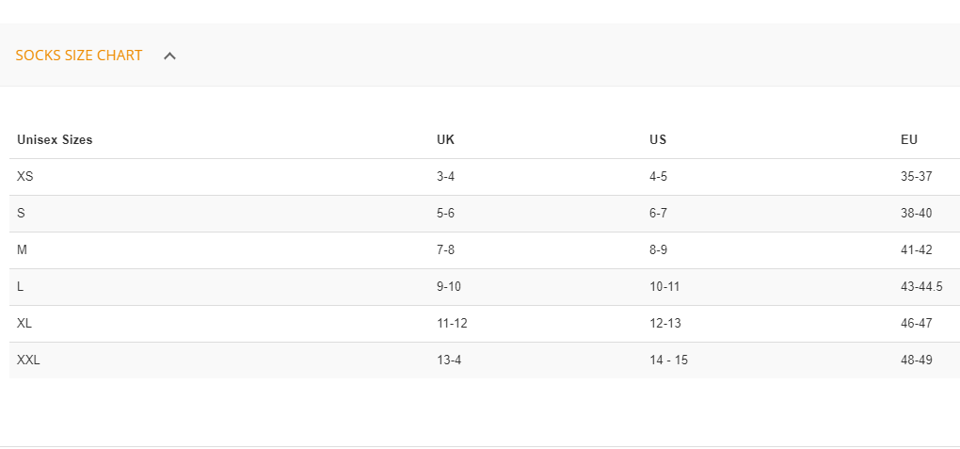Click EU size 35-37 cell
Screen dimensions: 960x449
[916, 176]
